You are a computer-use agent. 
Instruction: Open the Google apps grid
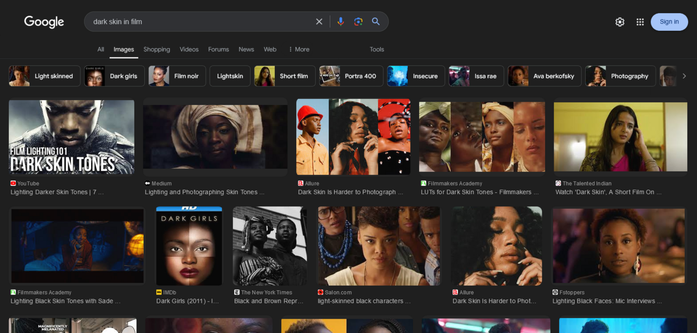tap(640, 22)
